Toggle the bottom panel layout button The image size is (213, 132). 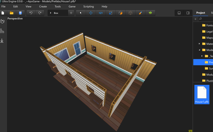click(179, 13)
